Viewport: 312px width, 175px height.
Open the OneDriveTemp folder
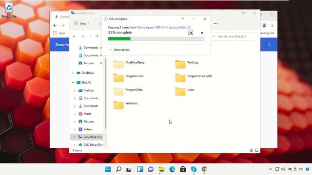[129, 64]
